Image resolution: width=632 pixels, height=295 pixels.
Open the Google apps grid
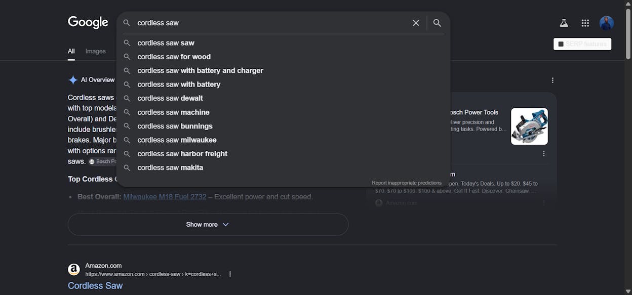(x=585, y=23)
